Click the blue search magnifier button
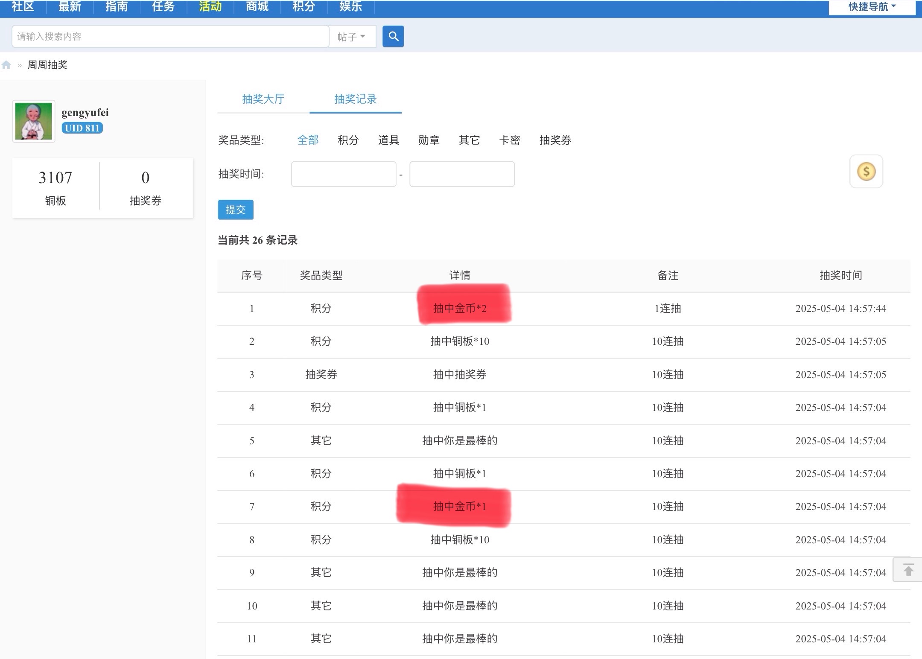 pyautogui.click(x=393, y=36)
